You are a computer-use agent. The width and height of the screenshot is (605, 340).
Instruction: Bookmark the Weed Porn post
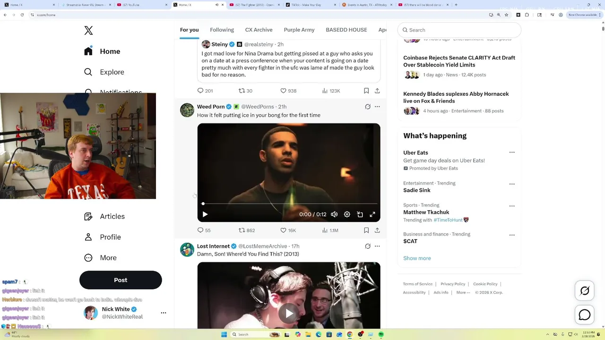tap(366, 230)
